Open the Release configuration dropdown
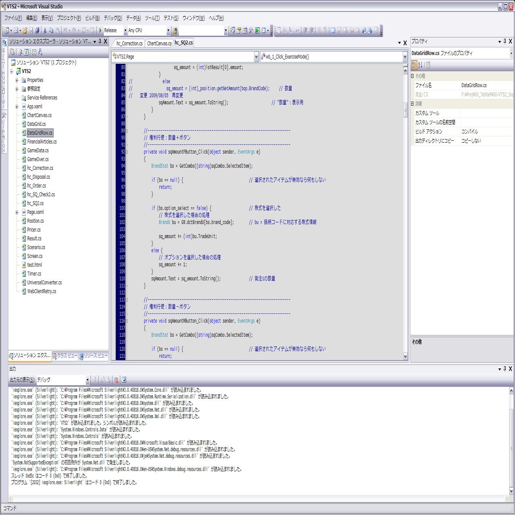 125,30
